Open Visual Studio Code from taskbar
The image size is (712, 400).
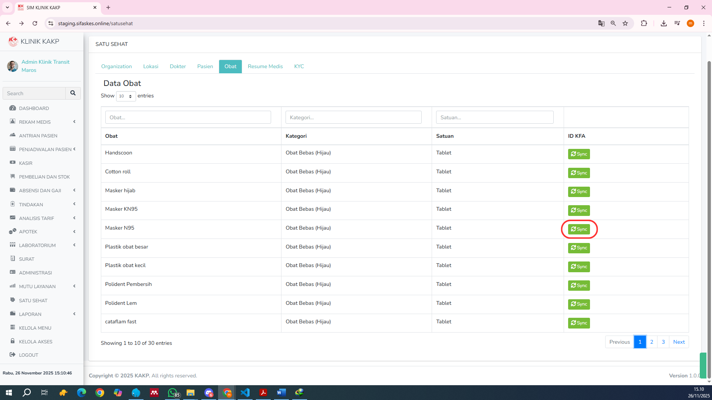point(245,393)
